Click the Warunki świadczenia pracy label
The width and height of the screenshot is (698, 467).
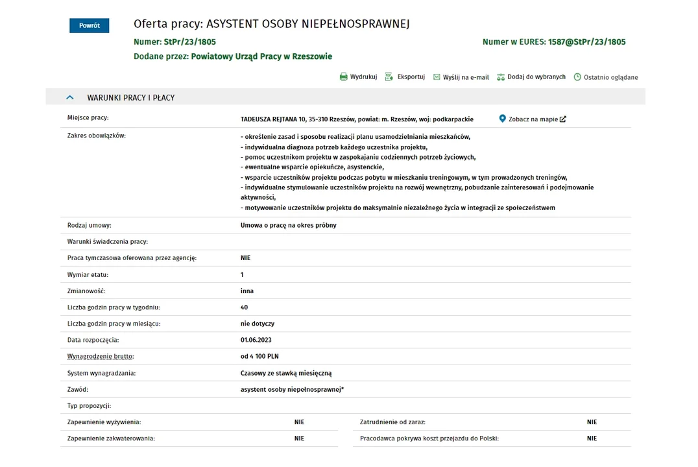pos(107,242)
